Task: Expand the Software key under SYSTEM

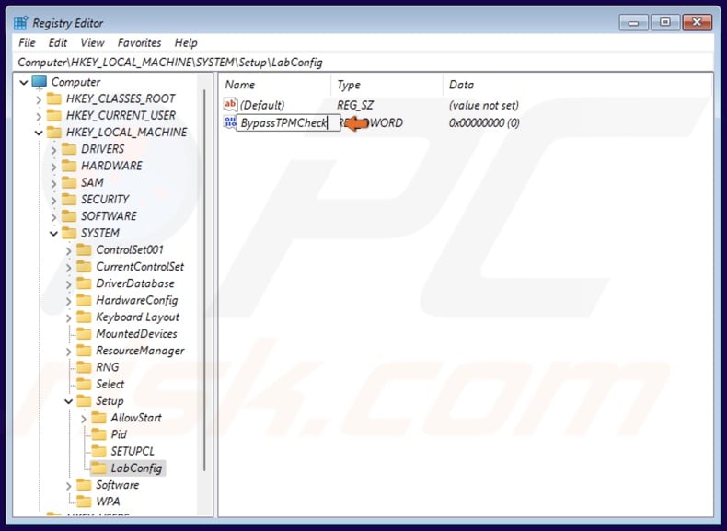Action: pyautogui.click(x=69, y=486)
